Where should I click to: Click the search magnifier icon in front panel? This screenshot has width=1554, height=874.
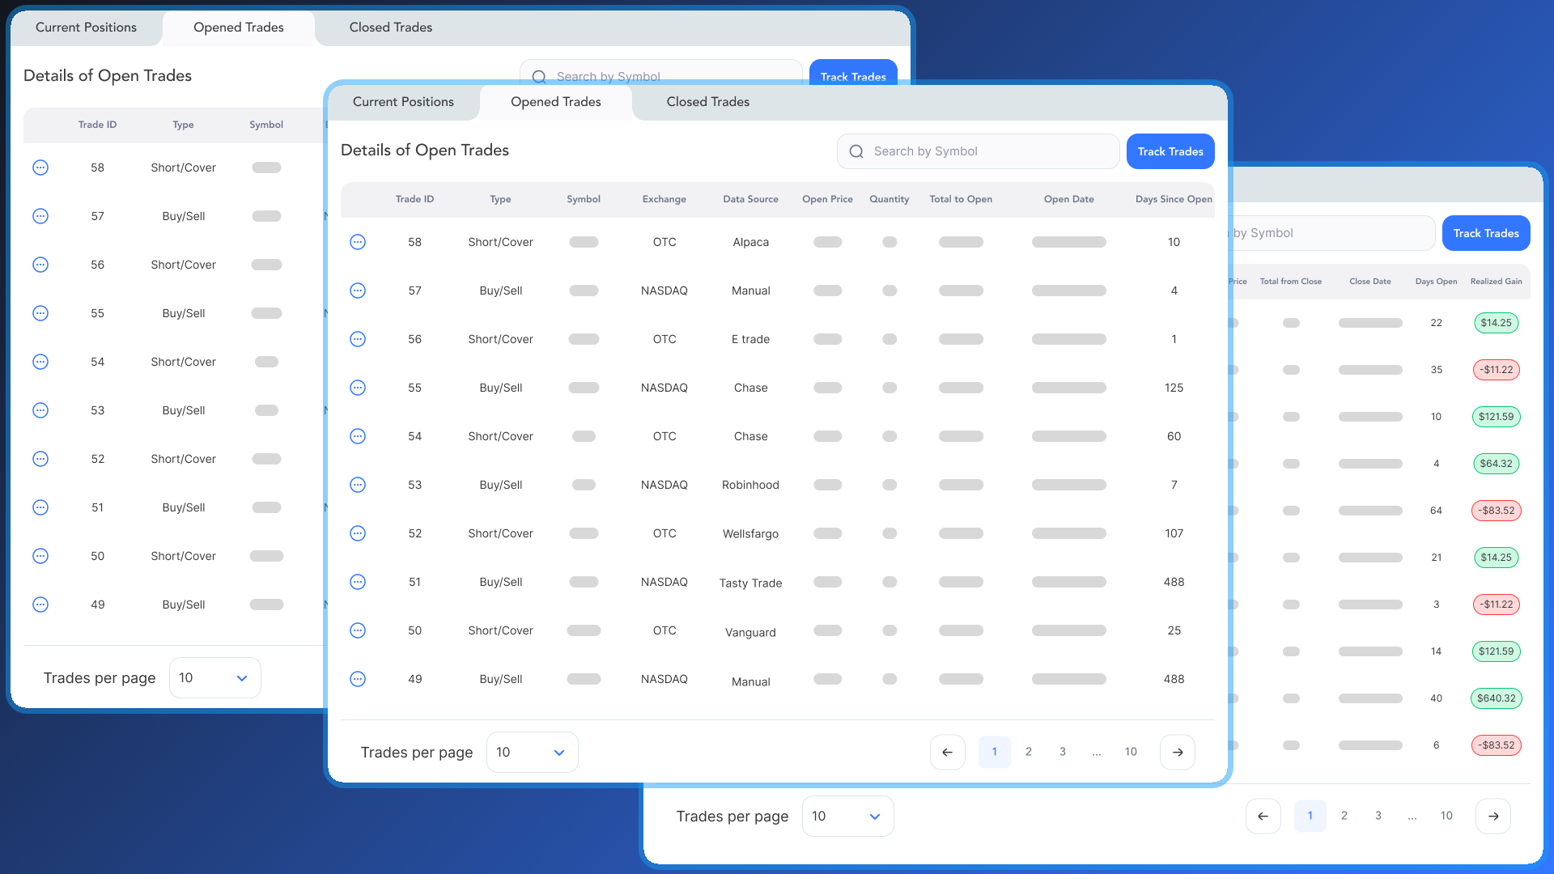tap(856, 151)
